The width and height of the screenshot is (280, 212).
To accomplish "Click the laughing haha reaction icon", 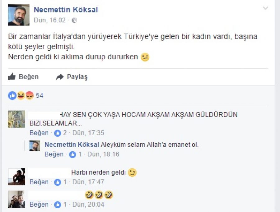I will pos(21,95).
